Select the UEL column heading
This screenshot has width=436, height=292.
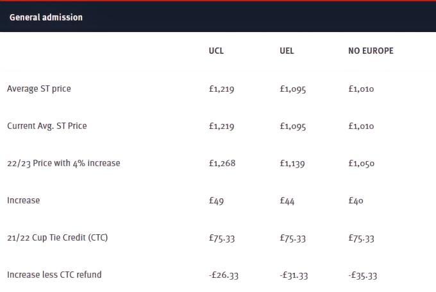tap(287, 51)
